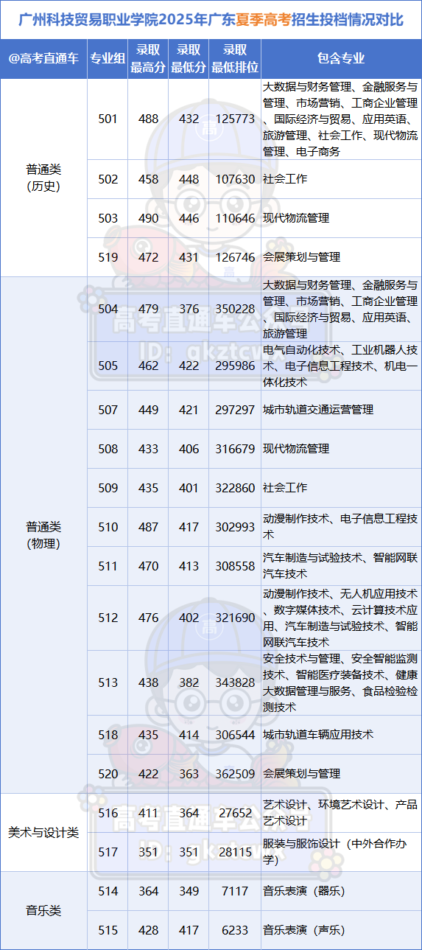
Task: Click group code 510
Action: [x=108, y=527]
